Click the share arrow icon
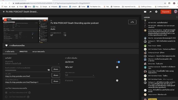This screenshot has height=100, width=178. pyautogui.click(x=150, y=12)
